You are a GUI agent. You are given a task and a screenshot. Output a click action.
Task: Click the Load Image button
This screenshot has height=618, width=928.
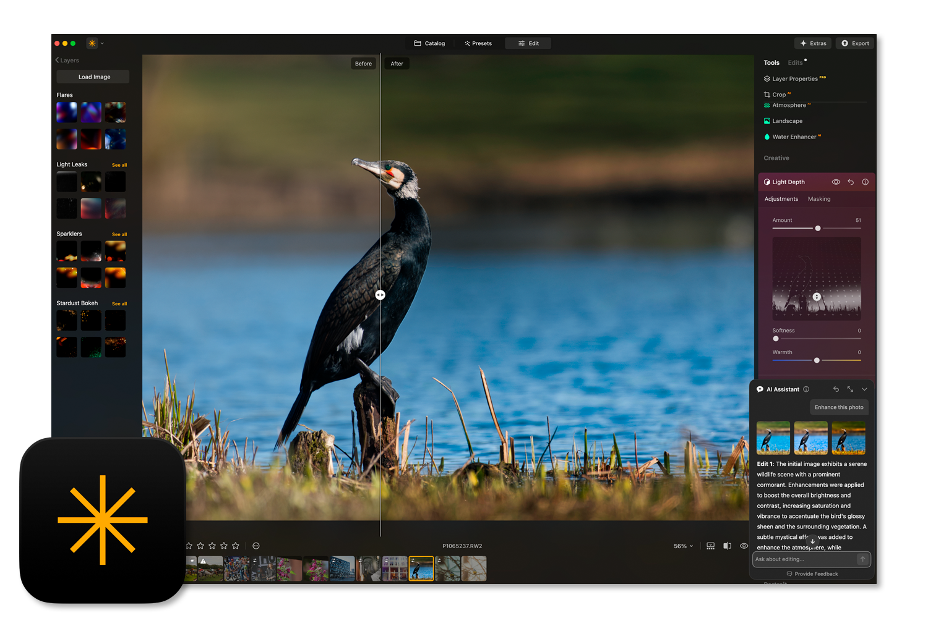tap(93, 77)
